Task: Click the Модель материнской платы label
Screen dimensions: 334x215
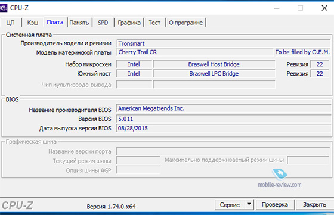Action: tap(74, 53)
